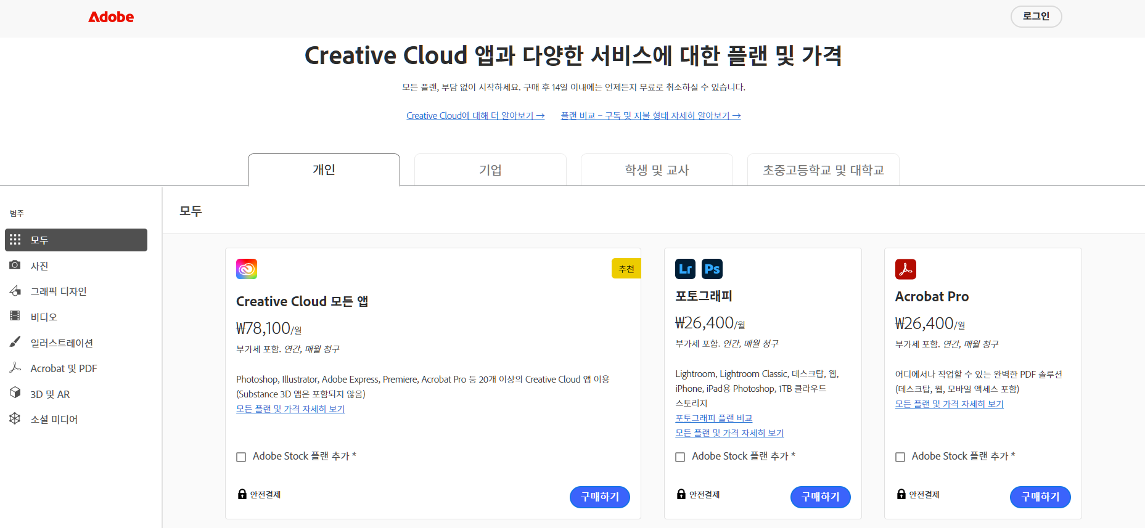Check Adobe Stock add-on for 포토그래피 plan
The height and width of the screenshot is (528, 1145).
click(x=680, y=457)
